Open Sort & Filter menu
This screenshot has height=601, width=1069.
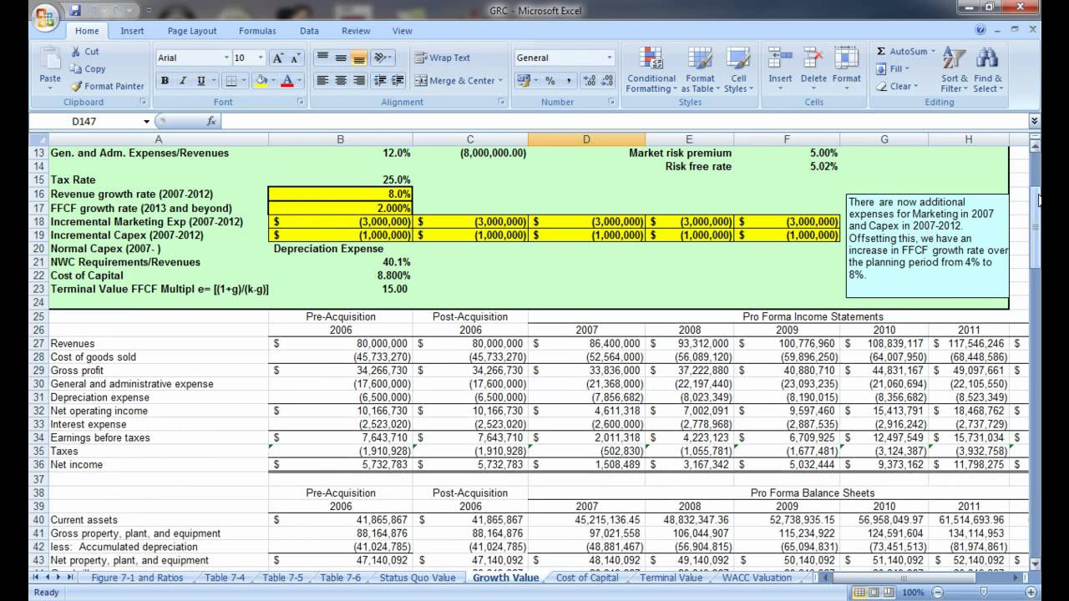[x=955, y=70]
